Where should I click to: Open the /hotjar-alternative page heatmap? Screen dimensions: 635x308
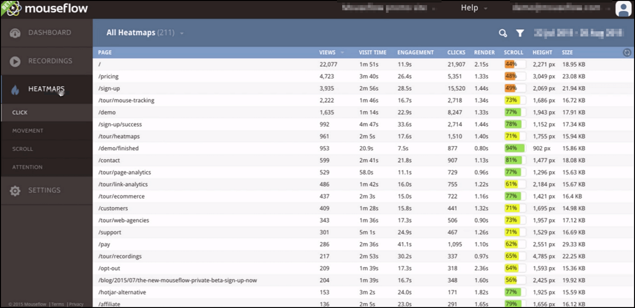pos(122,293)
